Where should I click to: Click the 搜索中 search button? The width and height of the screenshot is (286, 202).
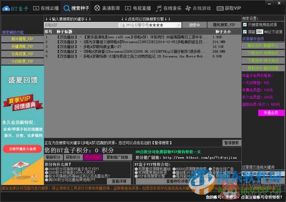point(194,25)
